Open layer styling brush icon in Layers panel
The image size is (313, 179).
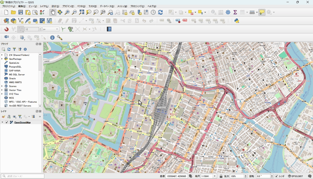(3, 117)
